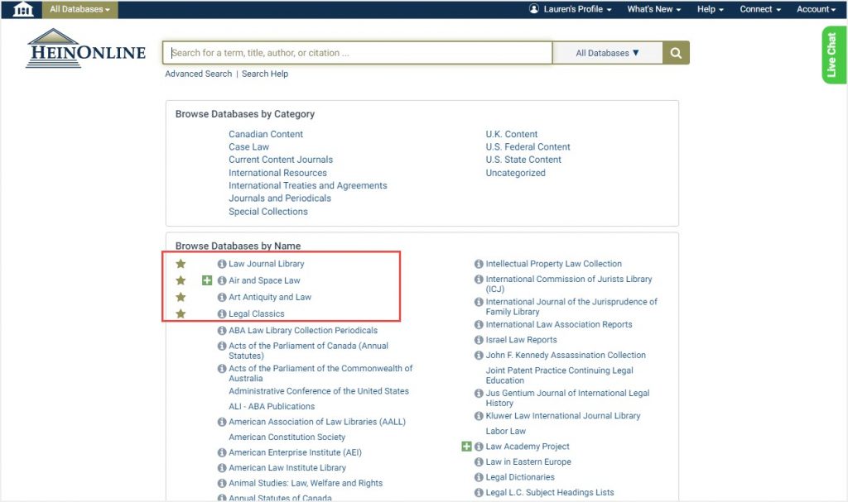Open info icon for Air and Space Law
The width and height of the screenshot is (848, 502).
tap(222, 281)
